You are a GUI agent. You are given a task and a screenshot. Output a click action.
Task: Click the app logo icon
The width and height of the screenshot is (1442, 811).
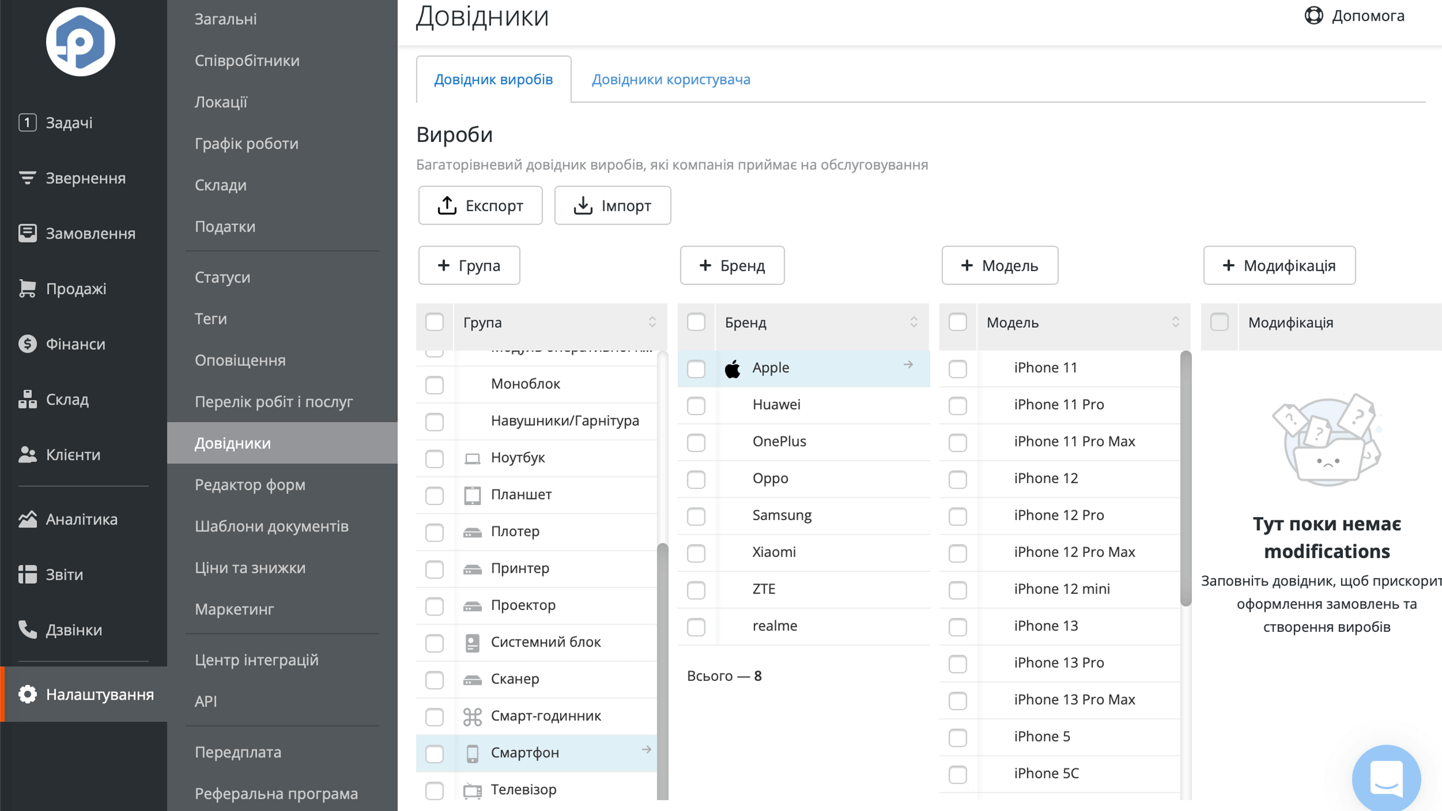[x=81, y=42]
